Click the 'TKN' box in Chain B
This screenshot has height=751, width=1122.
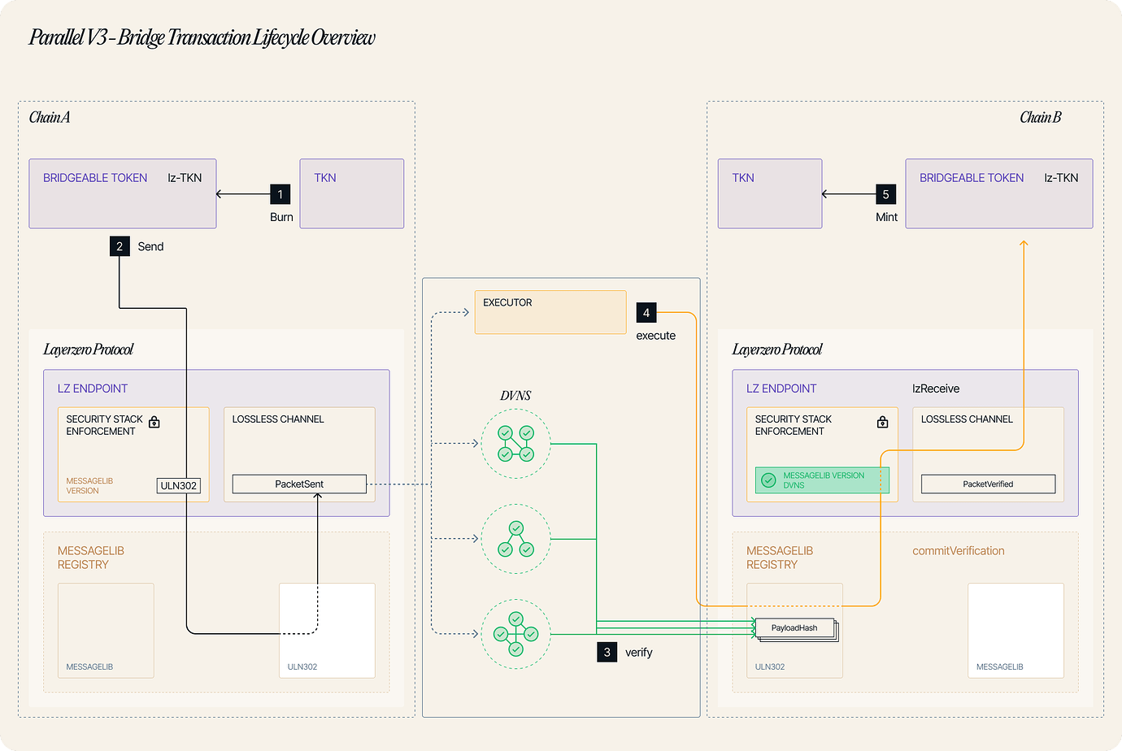coord(770,193)
